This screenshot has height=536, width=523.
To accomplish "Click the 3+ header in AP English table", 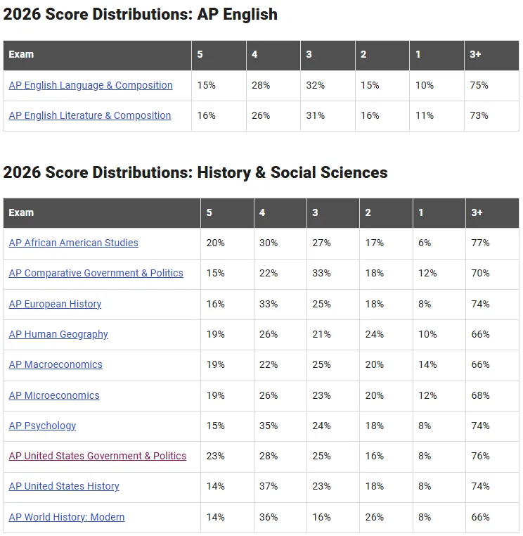I will pyautogui.click(x=475, y=54).
